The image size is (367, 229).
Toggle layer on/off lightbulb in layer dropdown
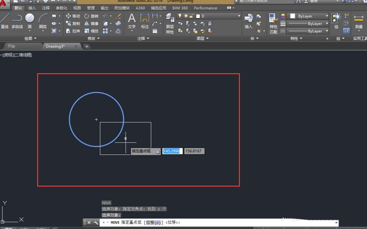[x=180, y=16]
